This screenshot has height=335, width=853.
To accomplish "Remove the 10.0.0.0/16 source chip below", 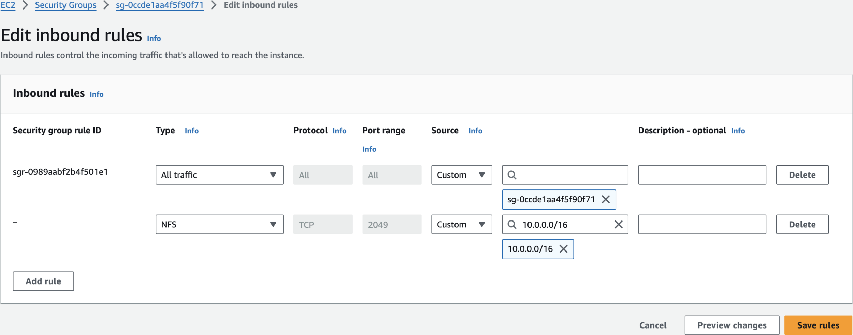I will pos(564,249).
